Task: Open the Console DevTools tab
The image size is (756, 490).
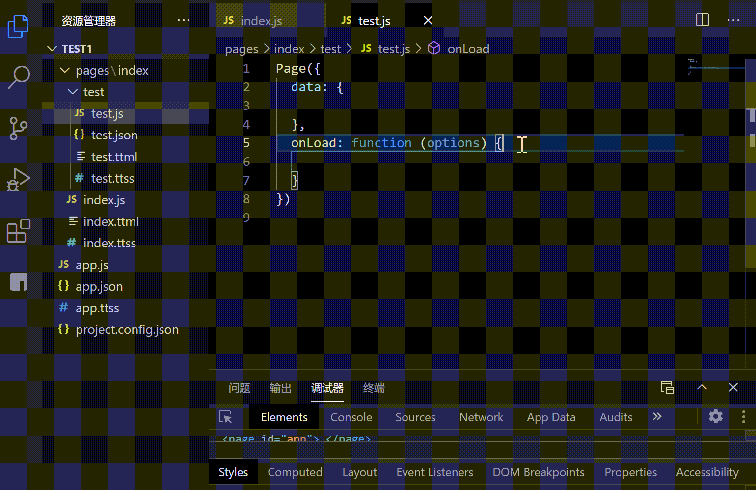Action: pyautogui.click(x=351, y=417)
